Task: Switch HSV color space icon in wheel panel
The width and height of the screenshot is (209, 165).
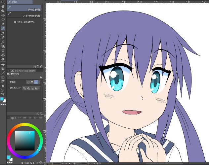Action: (x=41, y=162)
